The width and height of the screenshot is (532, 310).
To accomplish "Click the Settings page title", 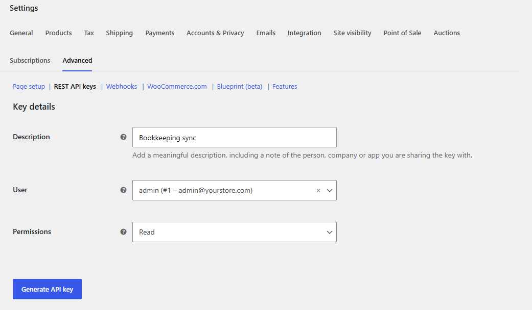I will [24, 8].
